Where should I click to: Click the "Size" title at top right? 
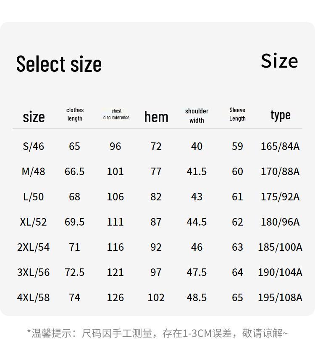(x=279, y=61)
